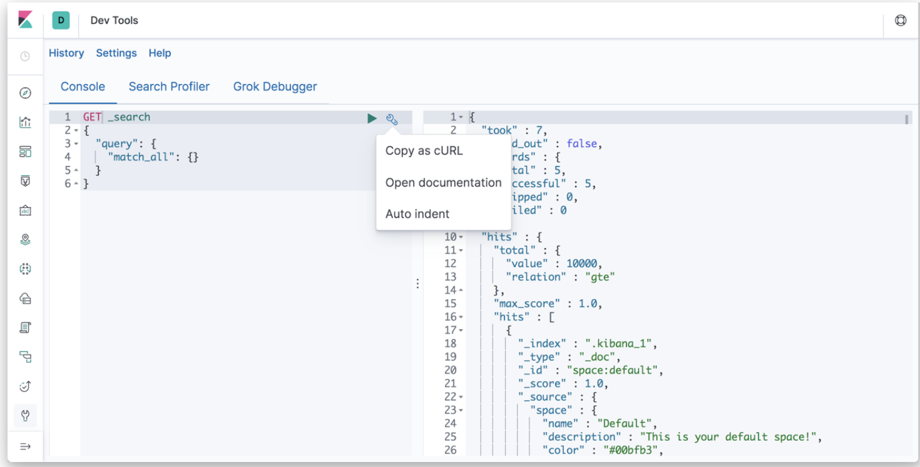
Task: Open the History link
Action: coord(66,53)
